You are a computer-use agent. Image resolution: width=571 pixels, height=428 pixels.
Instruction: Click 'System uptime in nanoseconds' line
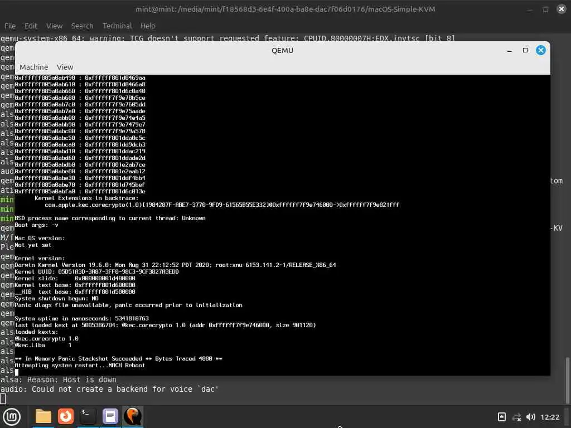(81, 318)
